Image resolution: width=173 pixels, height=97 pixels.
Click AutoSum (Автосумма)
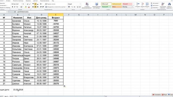coord(155,3)
